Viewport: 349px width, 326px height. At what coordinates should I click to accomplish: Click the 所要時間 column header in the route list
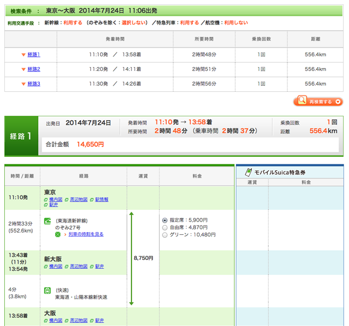204,39
